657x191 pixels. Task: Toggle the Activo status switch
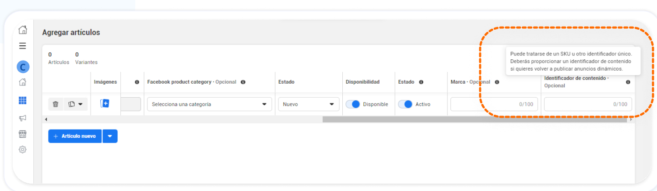[405, 104]
